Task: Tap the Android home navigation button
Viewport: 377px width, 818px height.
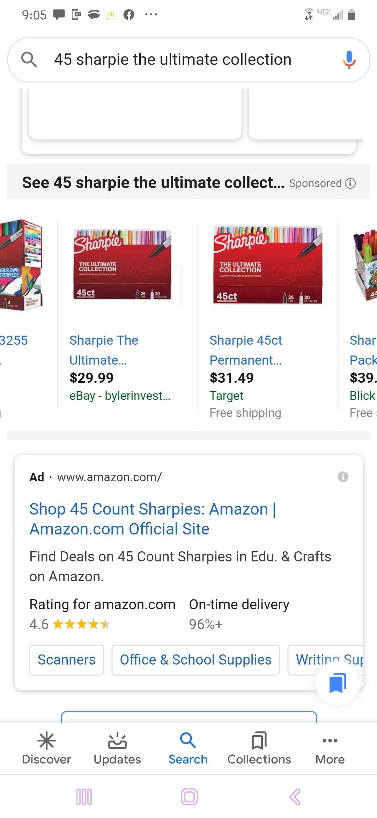Action: [x=189, y=797]
